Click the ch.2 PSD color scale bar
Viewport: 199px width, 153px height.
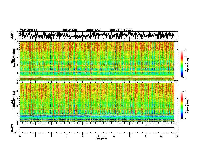point(182,105)
